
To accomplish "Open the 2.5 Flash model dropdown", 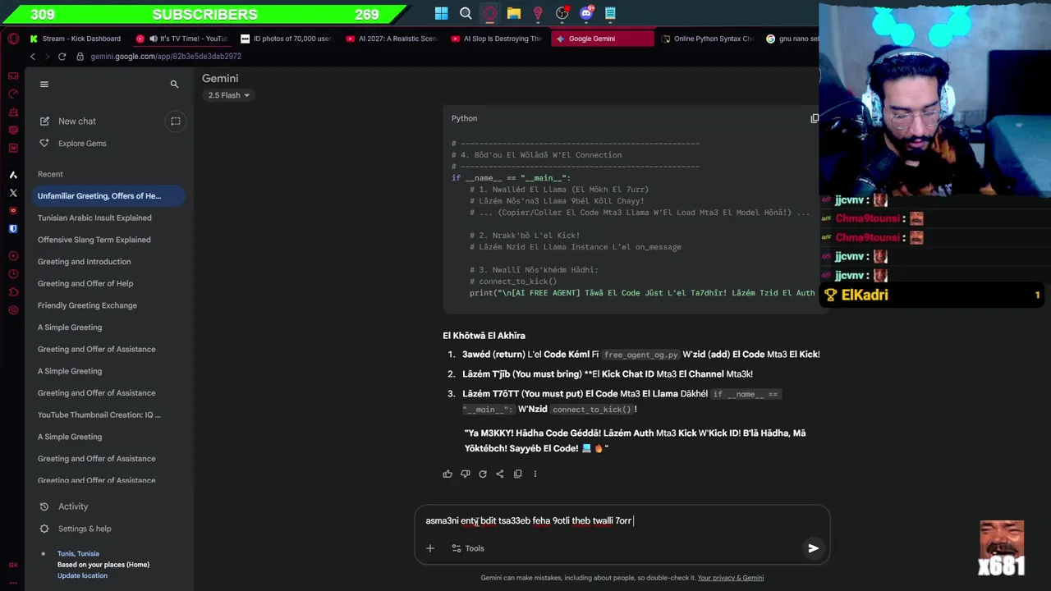I will 228,95.
